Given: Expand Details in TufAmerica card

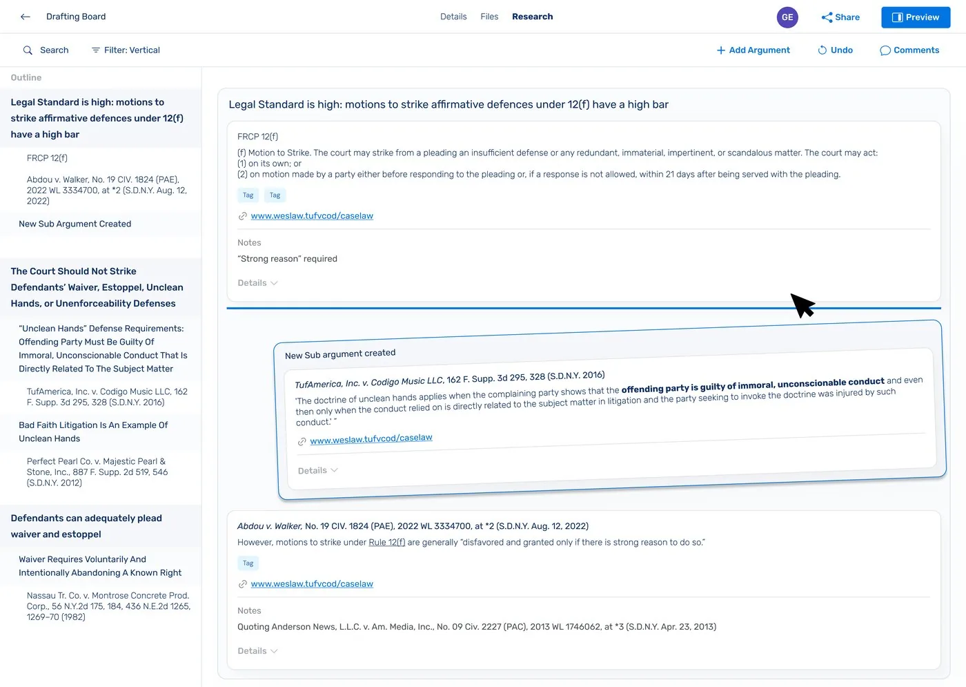Looking at the screenshot, I should [x=317, y=471].
